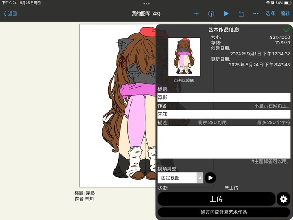Tap the plus icon to add artwork
This screenshot has height=220, width=293.
[196, 14]
